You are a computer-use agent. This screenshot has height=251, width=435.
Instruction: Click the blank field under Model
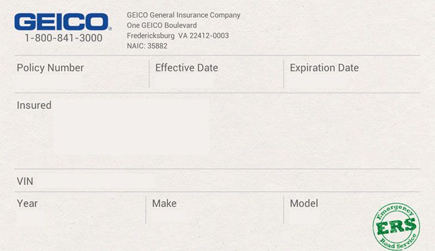304,217
